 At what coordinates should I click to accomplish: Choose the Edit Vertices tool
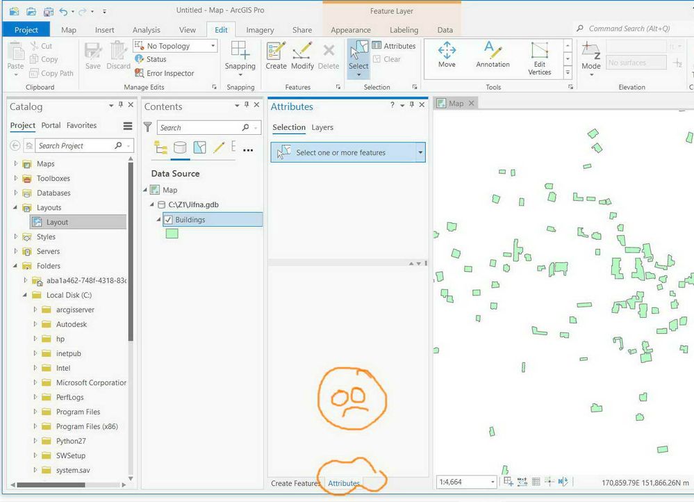click(540, 58)
